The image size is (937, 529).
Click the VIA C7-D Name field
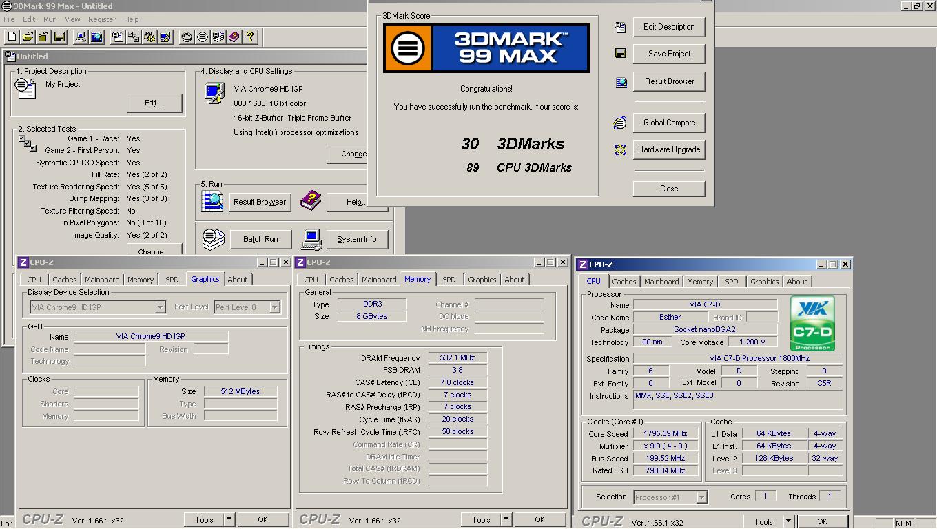click(x=705, y=305)
